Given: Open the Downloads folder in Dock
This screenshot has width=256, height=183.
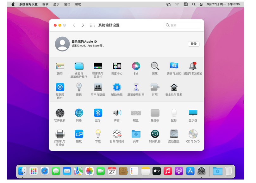Looking at the screenshot, I should click(x=217, y=171).
